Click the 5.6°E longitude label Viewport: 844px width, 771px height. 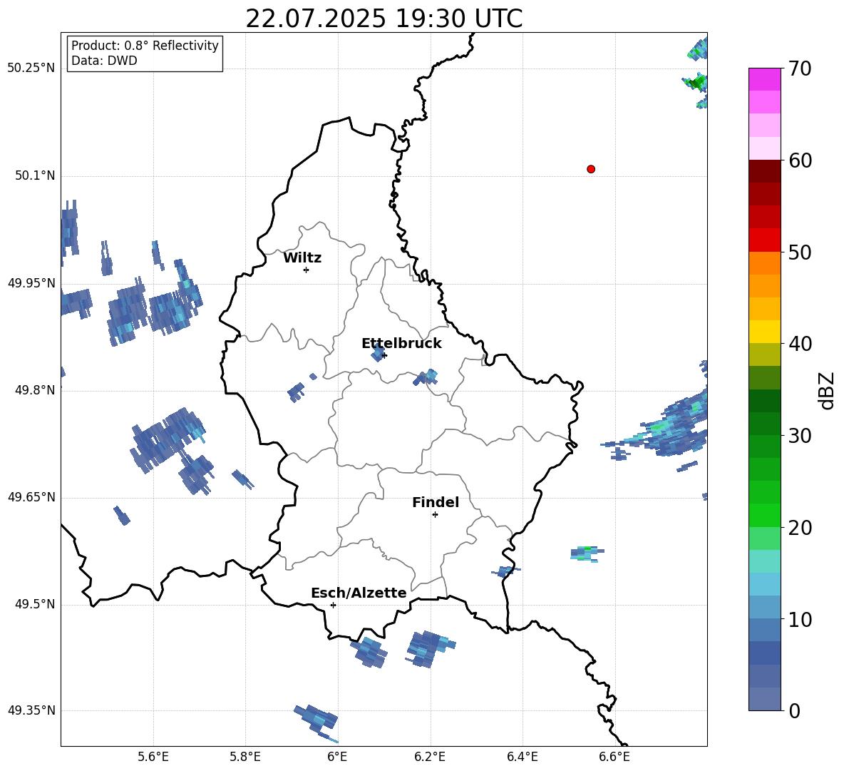click(153, 757)
